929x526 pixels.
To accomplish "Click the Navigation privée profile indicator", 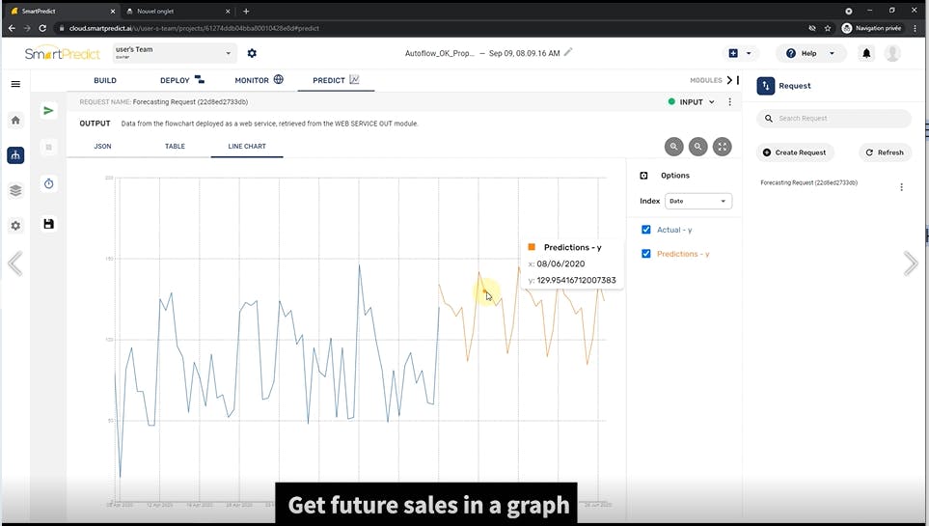I will pyautogui.click(x=872, y=28).
